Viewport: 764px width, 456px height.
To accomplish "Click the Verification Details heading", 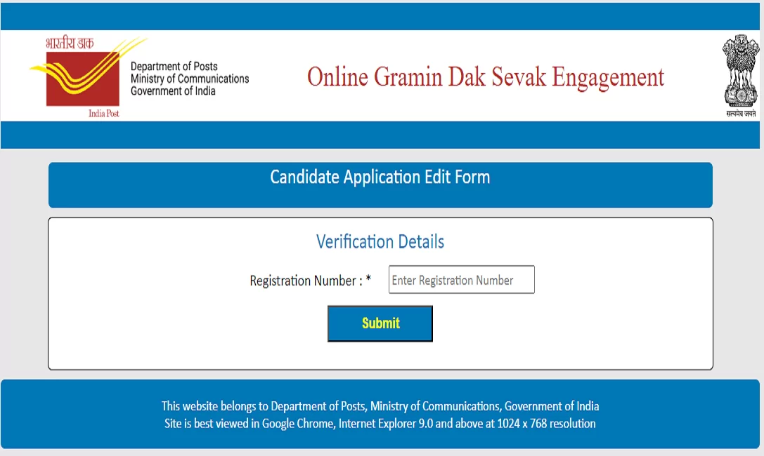I will (x=380, y=241).
